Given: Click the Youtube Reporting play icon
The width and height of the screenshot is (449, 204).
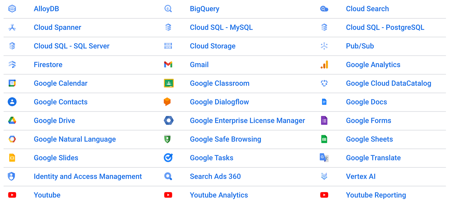Looking at the screenshot, I should (324, 195).
